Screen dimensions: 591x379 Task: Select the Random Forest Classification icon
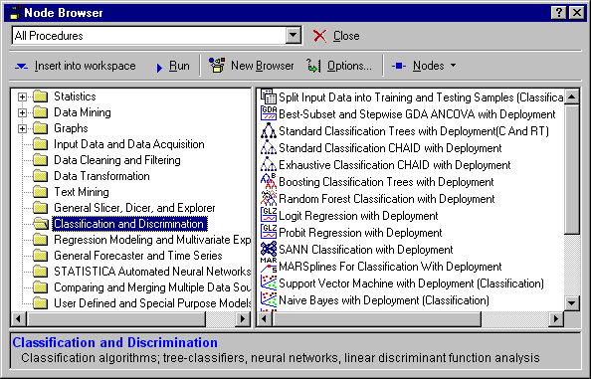[x=269, y=198]
